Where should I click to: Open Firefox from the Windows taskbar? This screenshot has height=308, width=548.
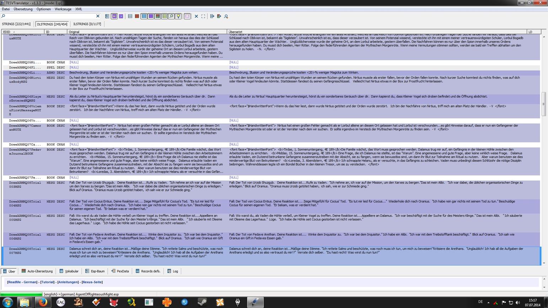[x=43, y=302]
